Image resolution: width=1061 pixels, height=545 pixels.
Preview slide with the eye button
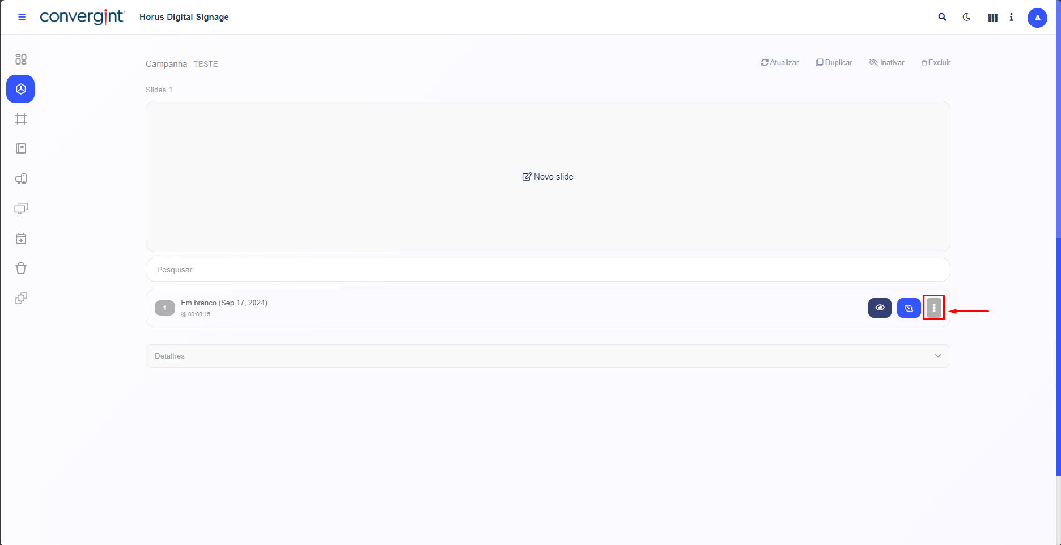[x=880, y=308]
